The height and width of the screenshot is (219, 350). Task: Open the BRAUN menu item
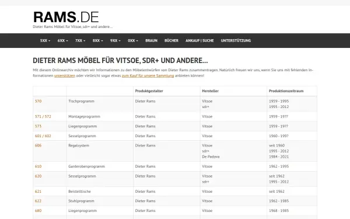151,41
